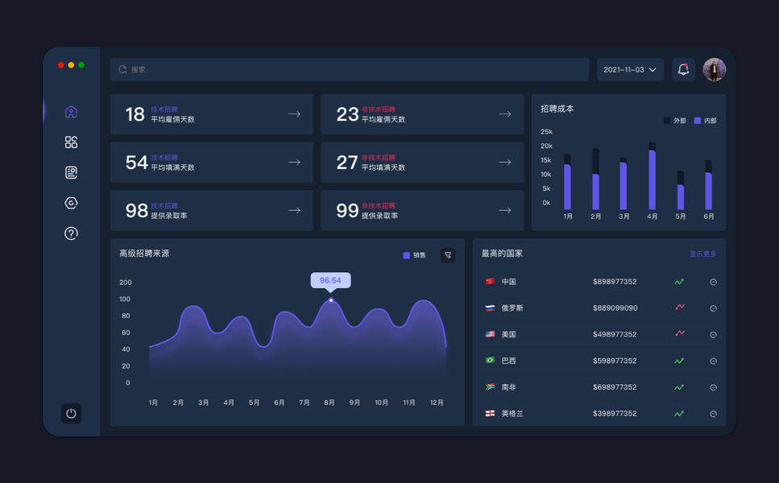Click the $498977352 value
The image size is (779, 483).
click(615, 334)
